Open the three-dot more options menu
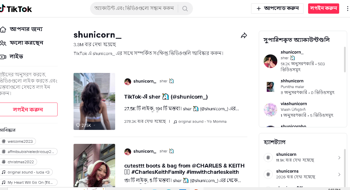Image resolution: width=350 pixels, height=190 pixels. click(347, 9)
